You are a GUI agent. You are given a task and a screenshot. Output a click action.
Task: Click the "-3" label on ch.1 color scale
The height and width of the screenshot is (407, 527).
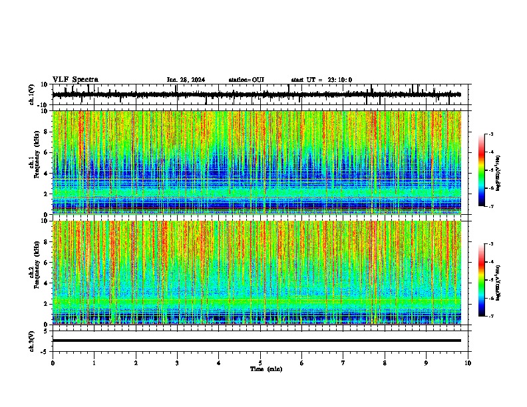coord(490,134)
